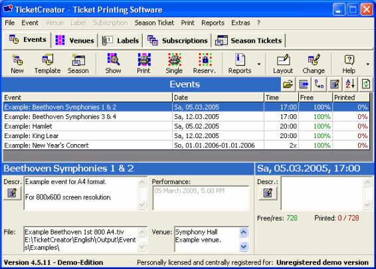376x269 pixels.
Task: Open the Print menu
Action: click(188, 23)
